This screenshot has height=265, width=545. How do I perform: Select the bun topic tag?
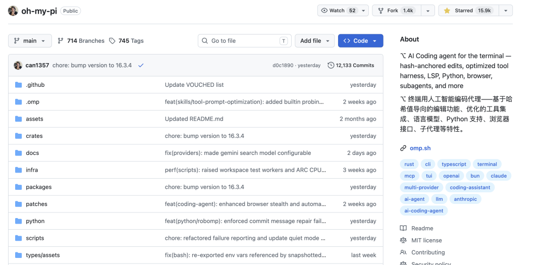point(475,176)
